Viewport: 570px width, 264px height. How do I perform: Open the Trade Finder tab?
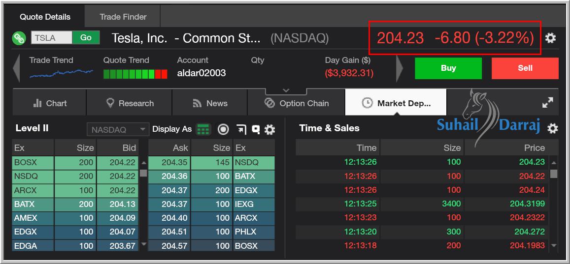(x=123, y=17)
